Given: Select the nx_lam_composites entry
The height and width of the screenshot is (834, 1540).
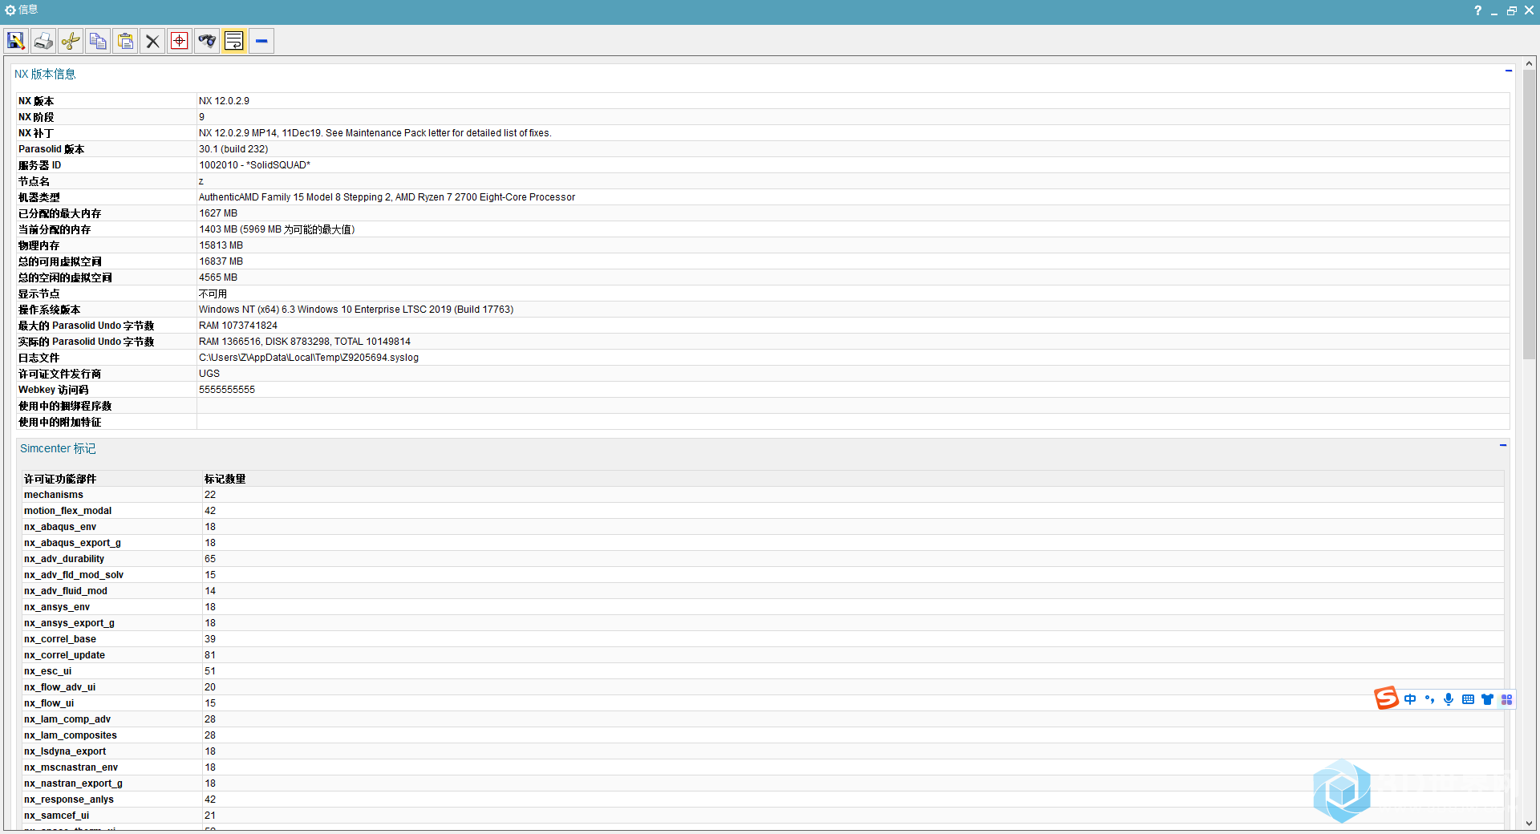Looking at the screenshot, I should click(x=71, y=735).
